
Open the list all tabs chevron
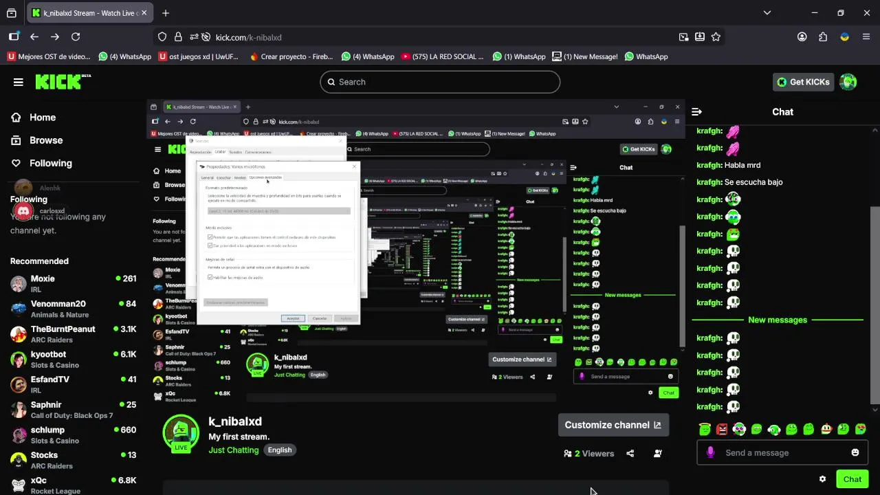point(767,13)
